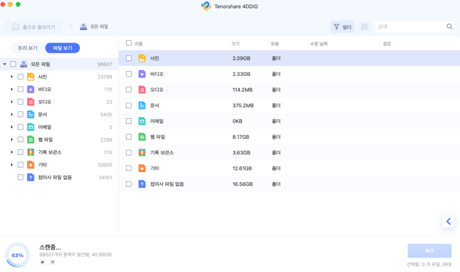Tick the 문서 row checkbox in the list
The width and height of the screenshot is (460, 272).
pyautogui.click(x=129, y=106)
